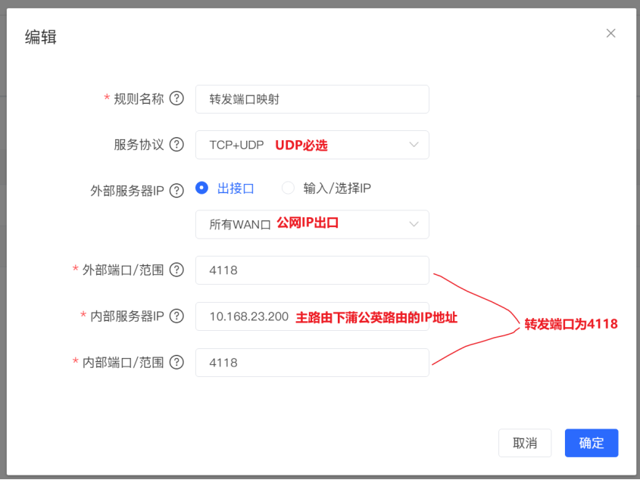Click the 规则名称 text input field
The width and height of the screenshot is (640, 480).
click(x=312, y=99)
